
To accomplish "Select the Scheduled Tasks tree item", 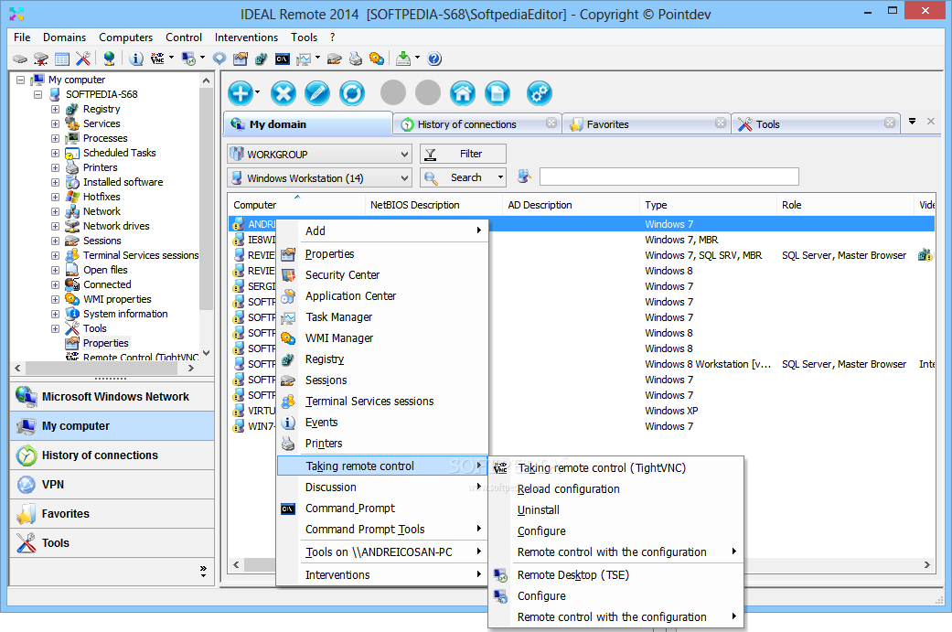I will coord(119,153).
